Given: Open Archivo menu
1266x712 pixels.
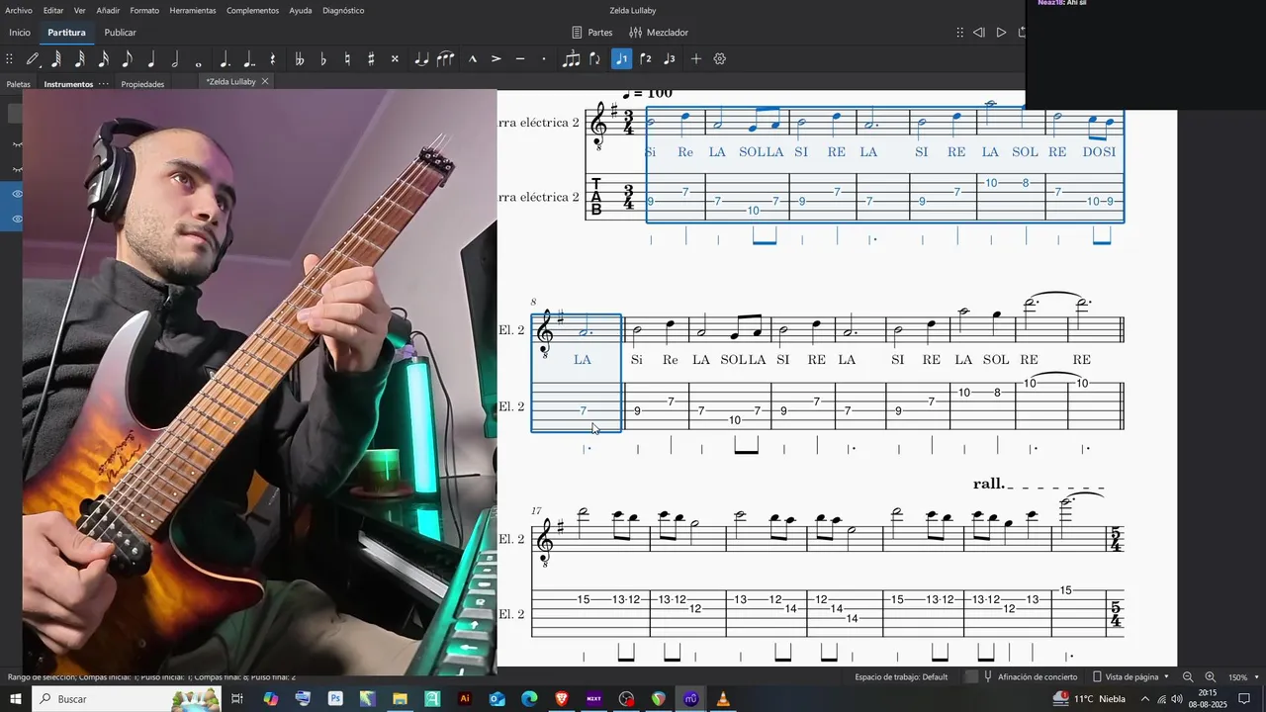Looking at the screenshot, I should coord(19,11).
